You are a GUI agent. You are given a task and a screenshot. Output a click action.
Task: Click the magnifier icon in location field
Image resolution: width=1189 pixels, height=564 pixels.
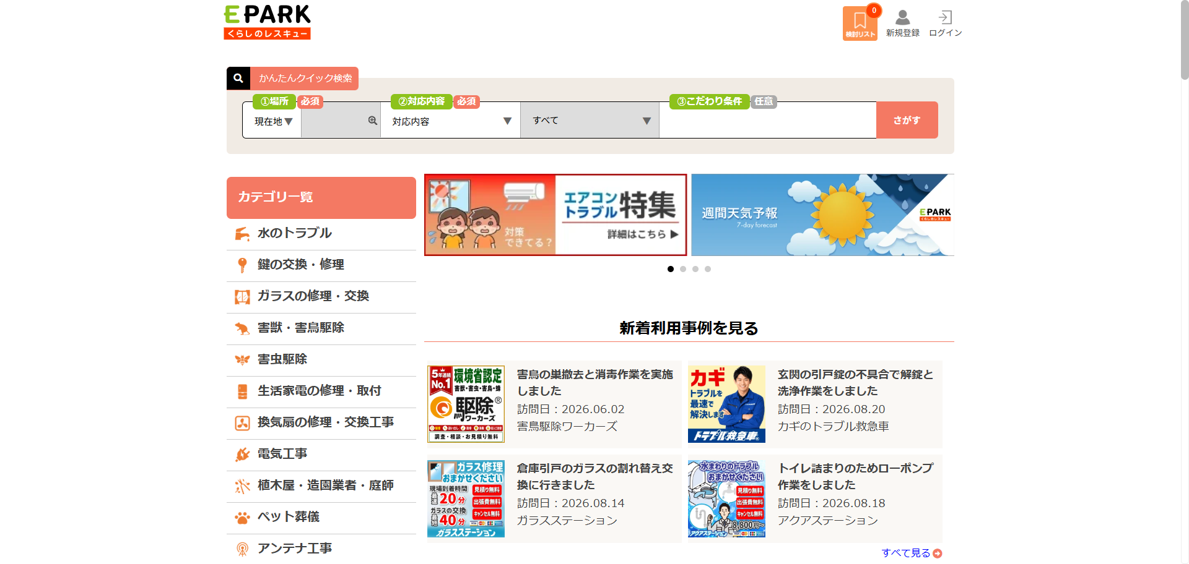click(373, 121)
